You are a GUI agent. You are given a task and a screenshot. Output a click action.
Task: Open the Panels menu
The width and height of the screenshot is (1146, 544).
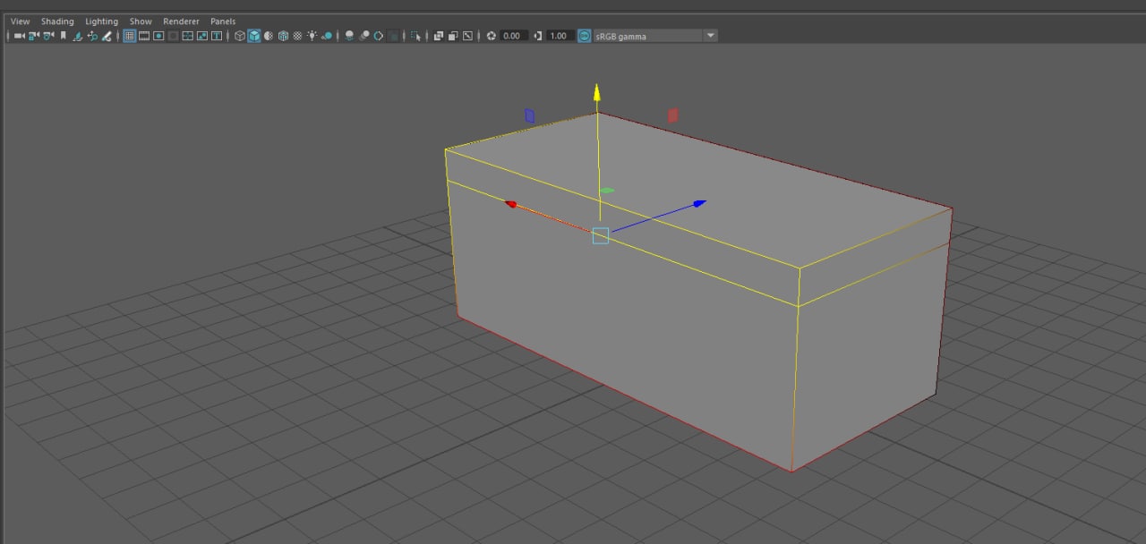pos(223,21)
